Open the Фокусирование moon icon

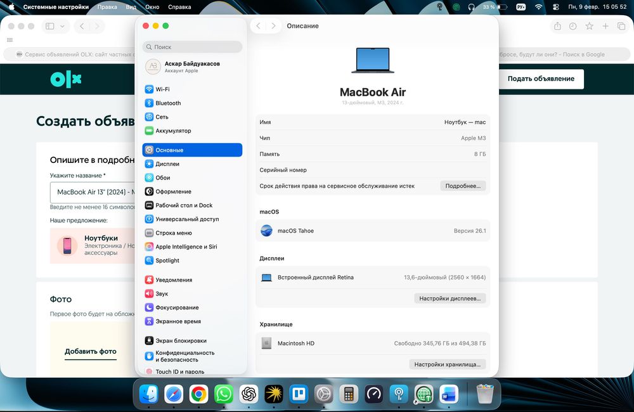149,307
